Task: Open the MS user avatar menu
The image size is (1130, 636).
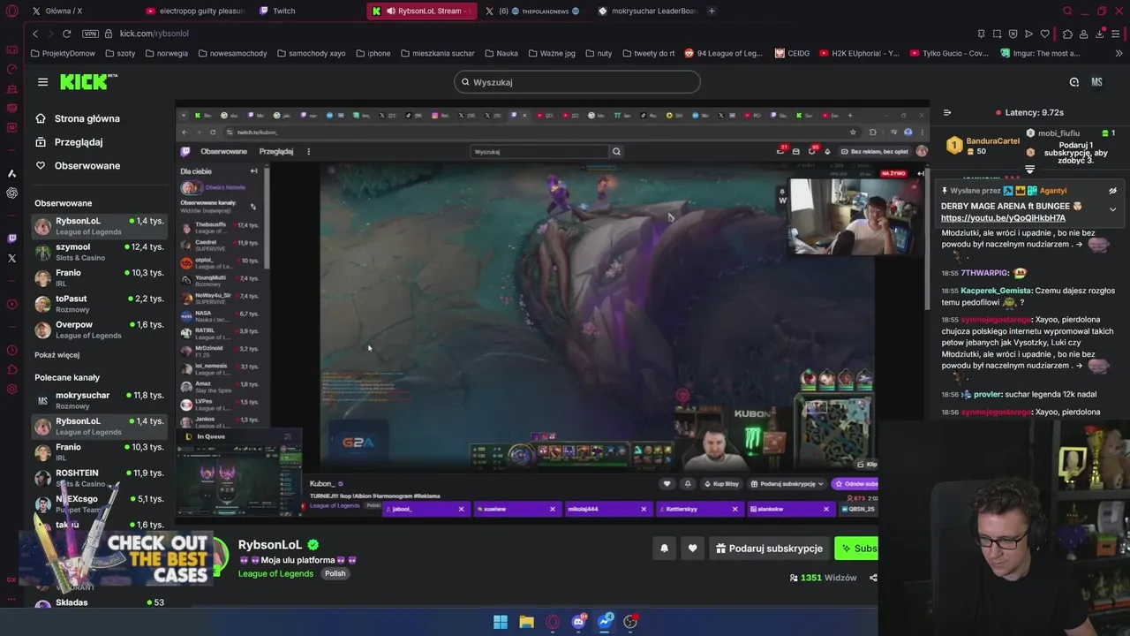Action: [x=1096, y=82]
